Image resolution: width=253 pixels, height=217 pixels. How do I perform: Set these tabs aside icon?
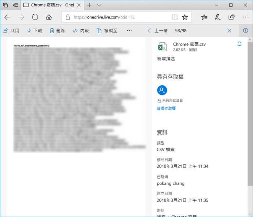click(x=16, y=5)
